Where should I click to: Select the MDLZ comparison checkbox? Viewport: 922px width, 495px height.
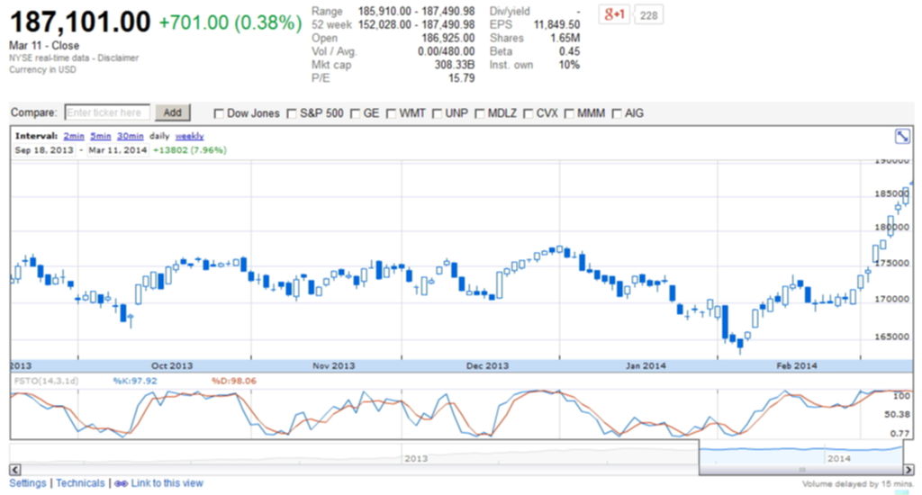click(x=480, y=113)
